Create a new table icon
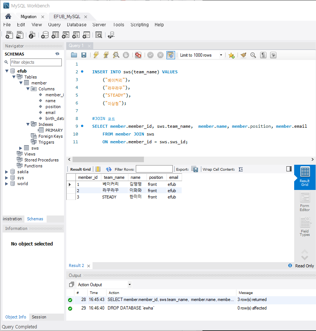 click(x=55, y=35)
